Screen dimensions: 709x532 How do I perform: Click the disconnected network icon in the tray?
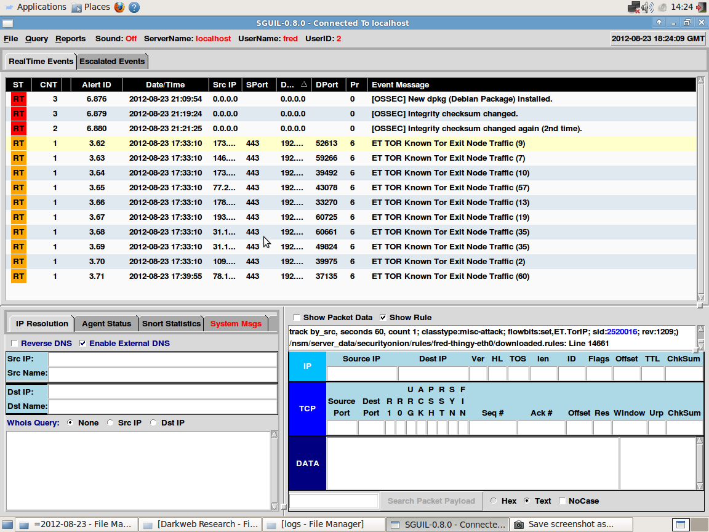(x=634, y=7)
